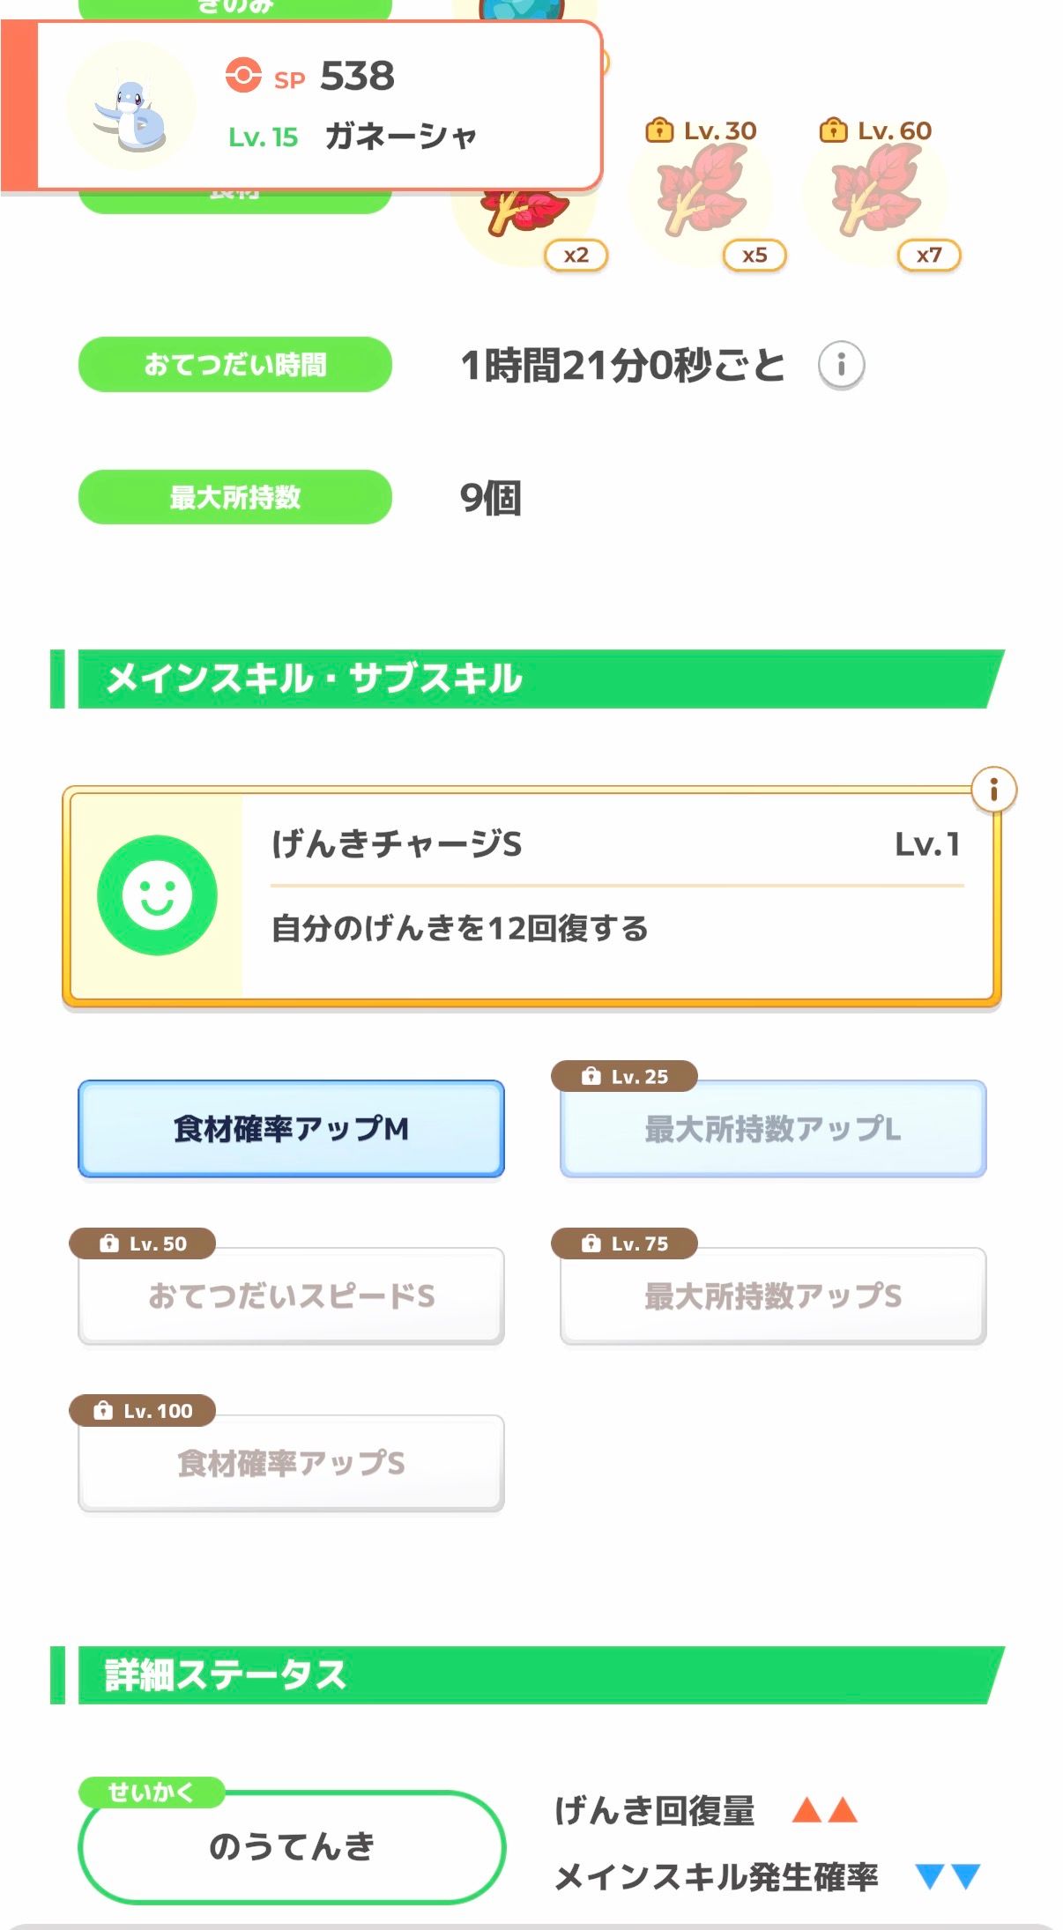1063x1930 pixels.
Task: Tap the orange up arrows for げんき回復量
Action: (824, 1810)
